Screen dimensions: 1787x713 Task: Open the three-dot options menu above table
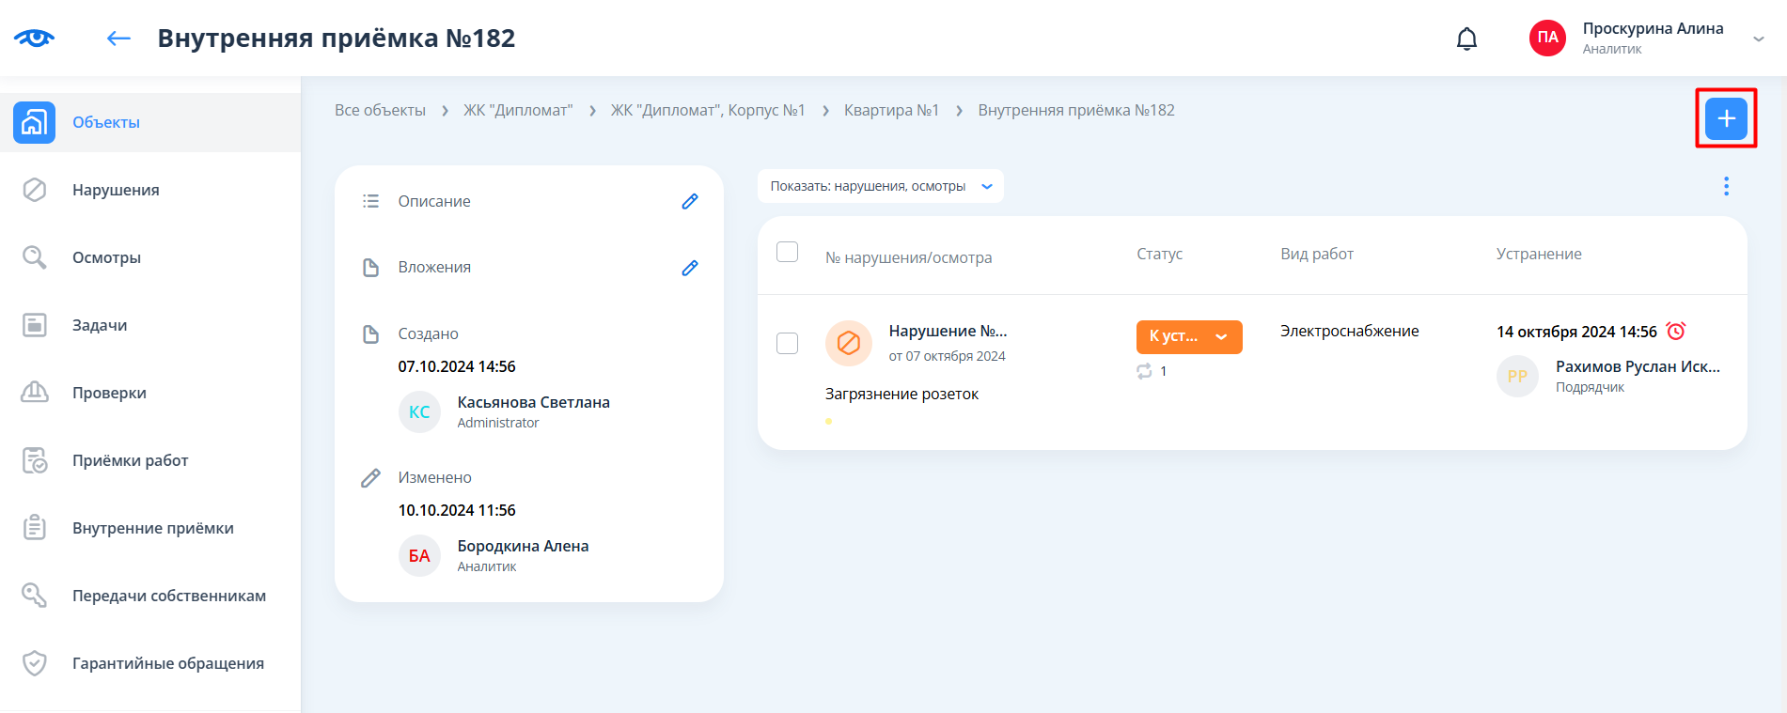[x=1725, y=186]
